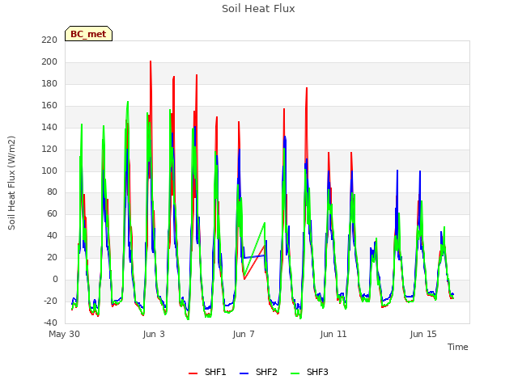Click the Time x-axis title
Image resolution: width=518 pixels, height=388 pixels.
click(457, 347)
